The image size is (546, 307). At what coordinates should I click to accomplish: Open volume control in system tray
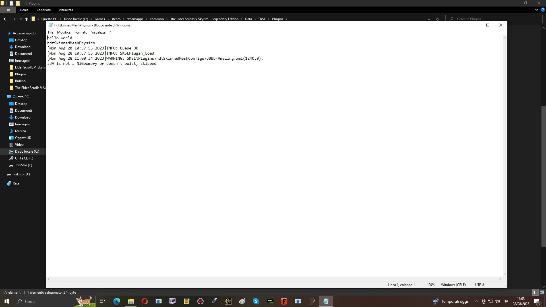pyautogui.click(x=497, y=301)
